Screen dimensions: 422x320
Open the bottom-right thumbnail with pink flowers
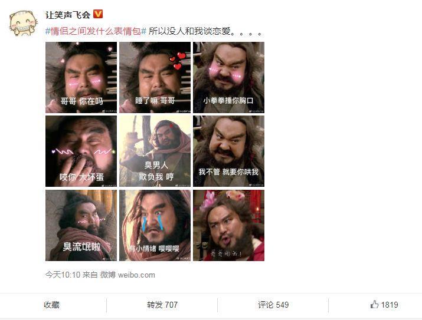click(x=229, y=225)
